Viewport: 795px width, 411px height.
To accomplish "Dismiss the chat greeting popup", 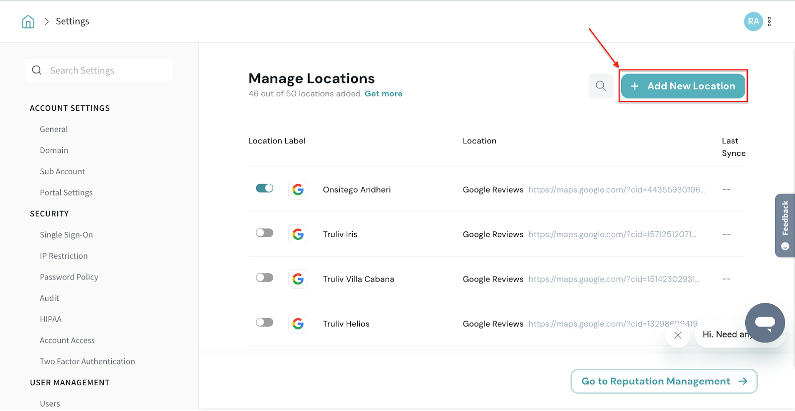I will click(677, 335).
